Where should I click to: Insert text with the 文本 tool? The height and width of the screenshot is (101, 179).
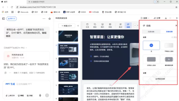tap(87, 25)
